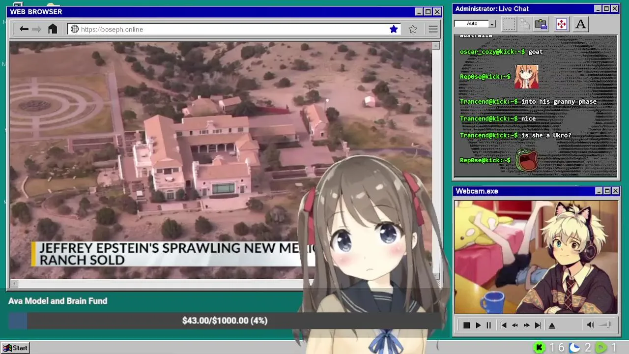Click the anime girl emote in chat
Viewport: 629px width, 354px height.
click(526, 77)
